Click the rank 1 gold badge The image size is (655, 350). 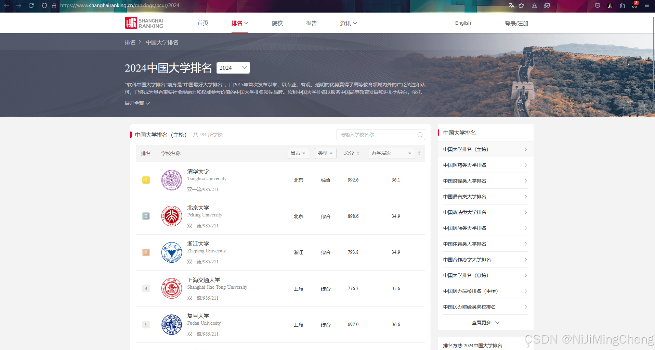tap(146, 180)
